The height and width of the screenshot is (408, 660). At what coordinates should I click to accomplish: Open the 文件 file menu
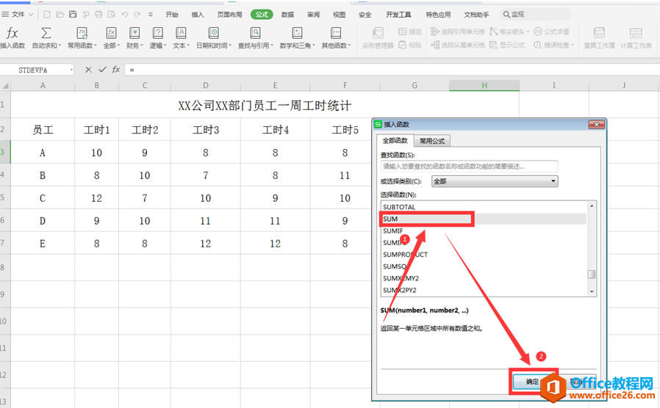tap(17, 14)
